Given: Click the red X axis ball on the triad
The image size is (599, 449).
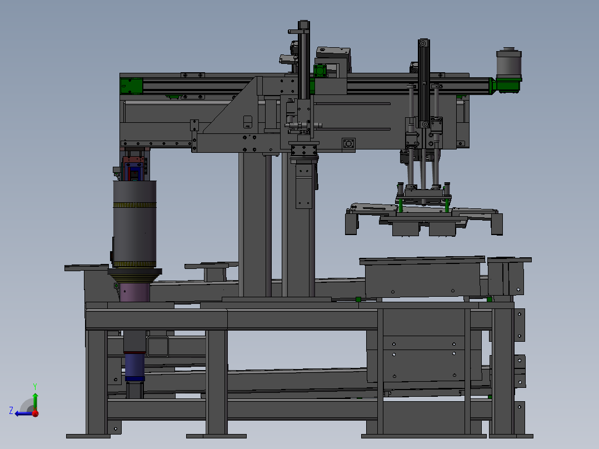Looking at the screenshot, I should click(36, 413).
